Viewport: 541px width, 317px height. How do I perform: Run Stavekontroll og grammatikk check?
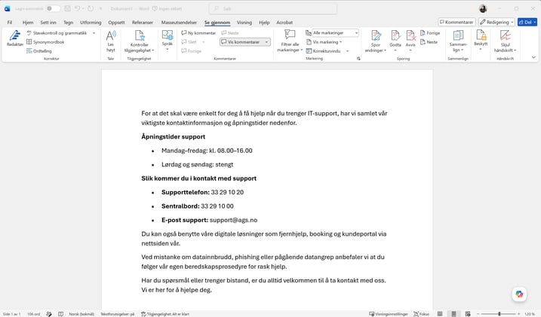point(57,33)
